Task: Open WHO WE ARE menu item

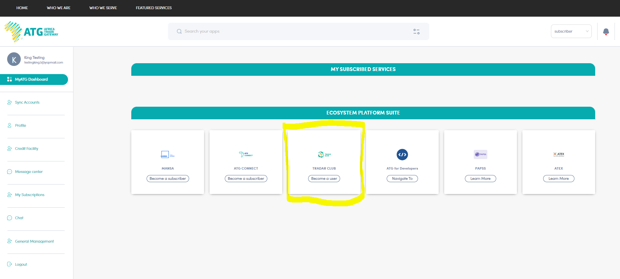Action: pos(58,8)
